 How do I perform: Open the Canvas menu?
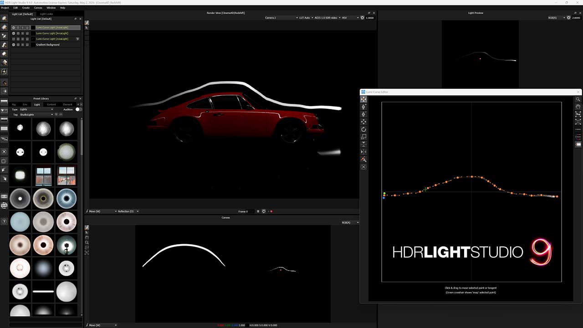[38, 8]
